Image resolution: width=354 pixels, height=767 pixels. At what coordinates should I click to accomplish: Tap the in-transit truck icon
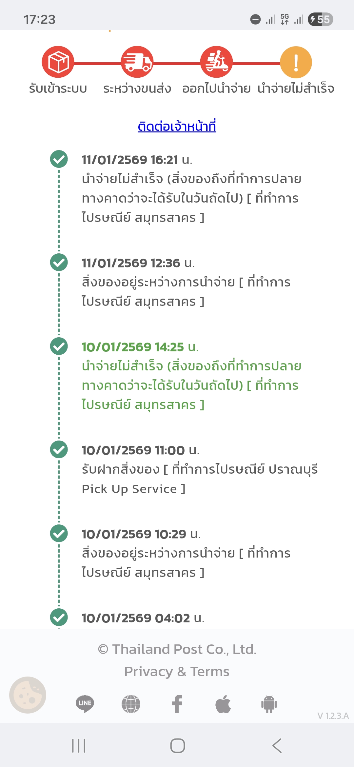coord(137,62)
